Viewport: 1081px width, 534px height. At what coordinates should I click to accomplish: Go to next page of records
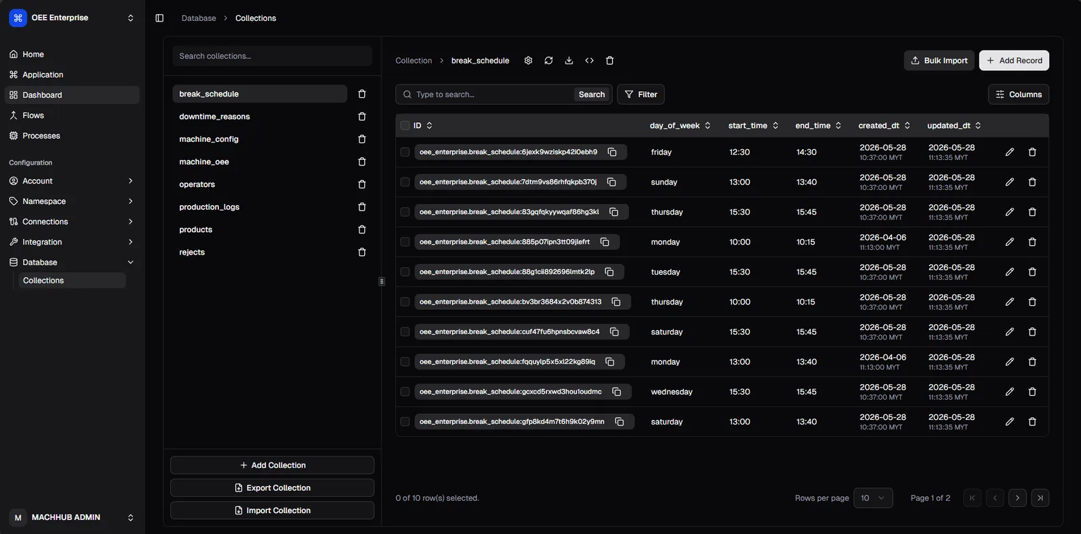tap(1017, 498)
